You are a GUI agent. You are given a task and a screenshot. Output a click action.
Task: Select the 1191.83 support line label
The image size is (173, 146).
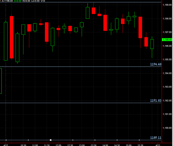click(x=156, y=101)
